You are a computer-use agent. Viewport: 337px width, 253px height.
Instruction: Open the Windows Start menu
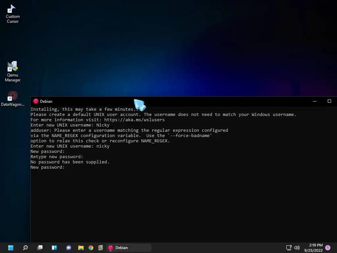tap(11, 248)
